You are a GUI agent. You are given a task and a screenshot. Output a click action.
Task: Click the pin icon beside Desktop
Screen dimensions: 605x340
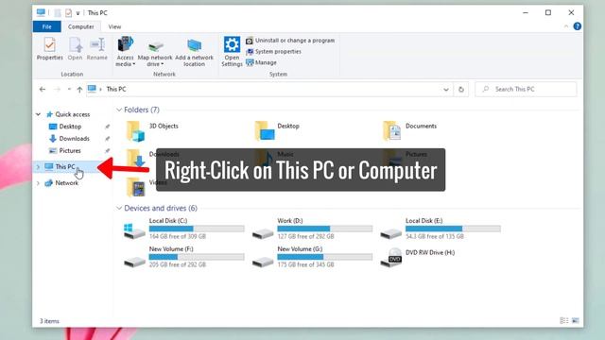coord(107,127)
